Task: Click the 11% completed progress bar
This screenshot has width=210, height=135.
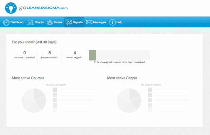Action: 119,55
